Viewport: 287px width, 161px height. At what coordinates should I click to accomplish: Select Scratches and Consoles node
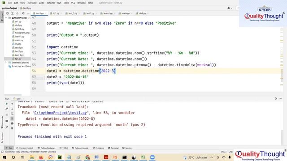click(21, 66)
